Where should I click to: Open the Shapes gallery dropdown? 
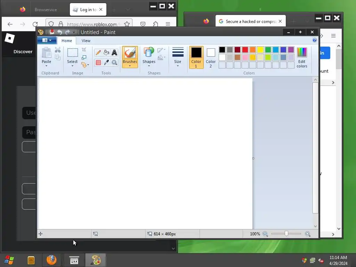click(x=149, y=57)
